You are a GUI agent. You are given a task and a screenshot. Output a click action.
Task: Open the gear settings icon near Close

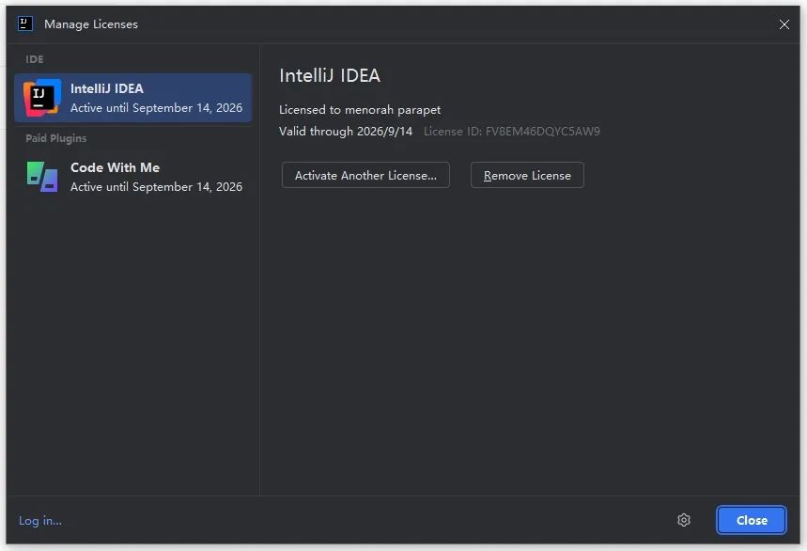pos(684,520)
